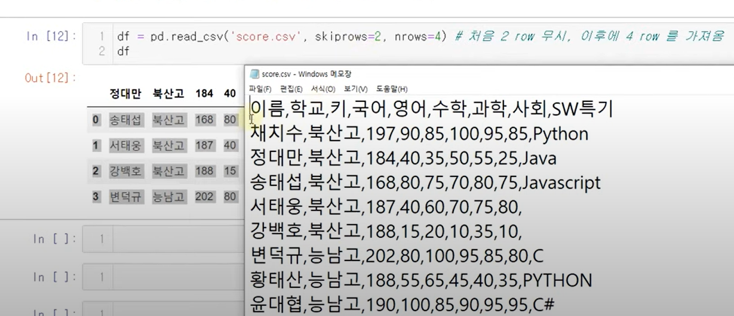
Task: Click the Out[12]: output prompt label
Action: [51, 78]
